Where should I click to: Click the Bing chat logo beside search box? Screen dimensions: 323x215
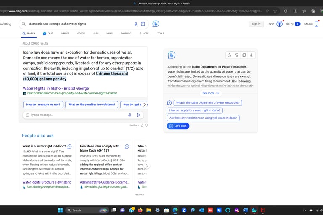click(x=156, y=24)
